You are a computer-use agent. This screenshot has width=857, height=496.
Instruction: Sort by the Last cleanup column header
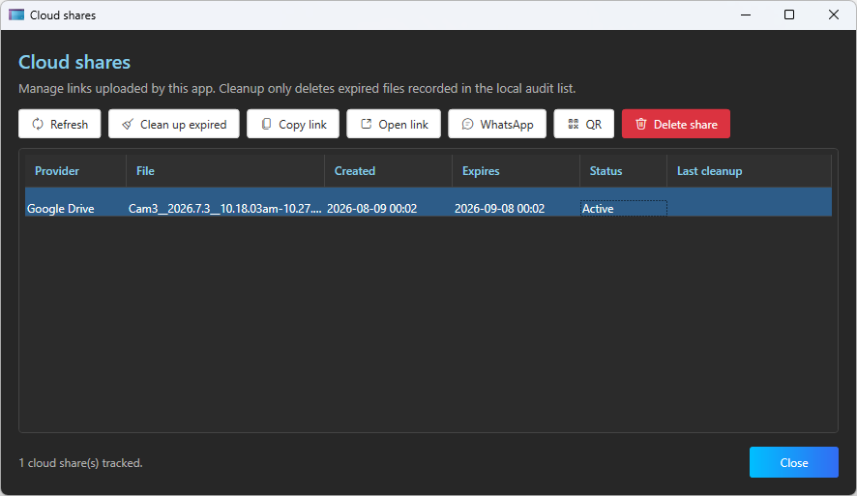(750, 171)
